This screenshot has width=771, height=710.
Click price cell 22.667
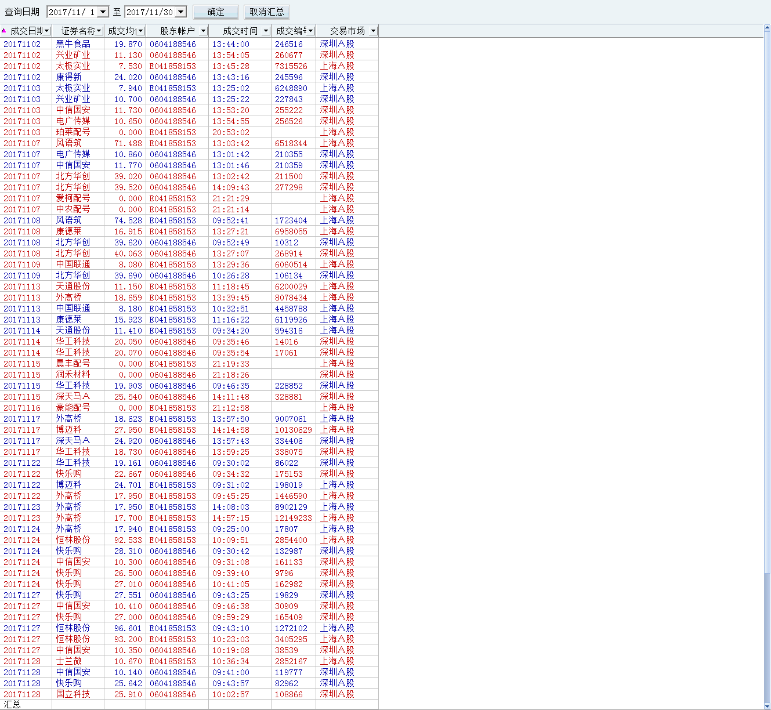(x=128, y=474)
